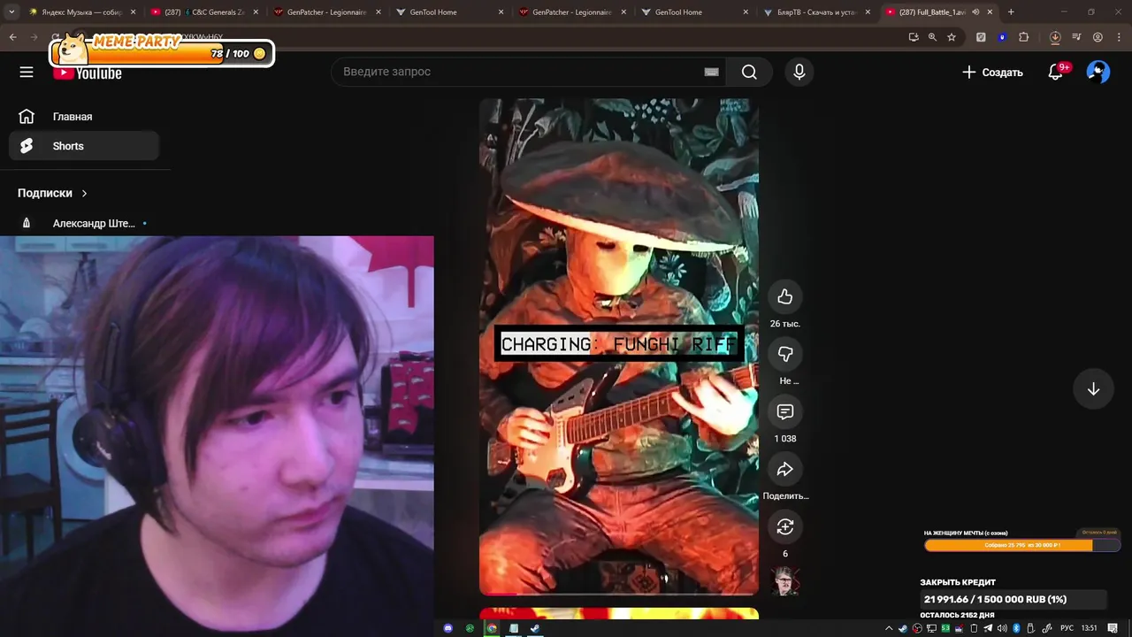The height and width of the screenshot is (637, 1132).
Task: Click the install app icon in address bar
Action: pyautogui.click(x=914, y=37)
